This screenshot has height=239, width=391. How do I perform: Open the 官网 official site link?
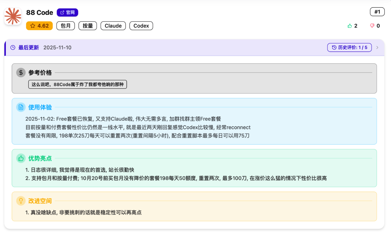coord(67,12)
